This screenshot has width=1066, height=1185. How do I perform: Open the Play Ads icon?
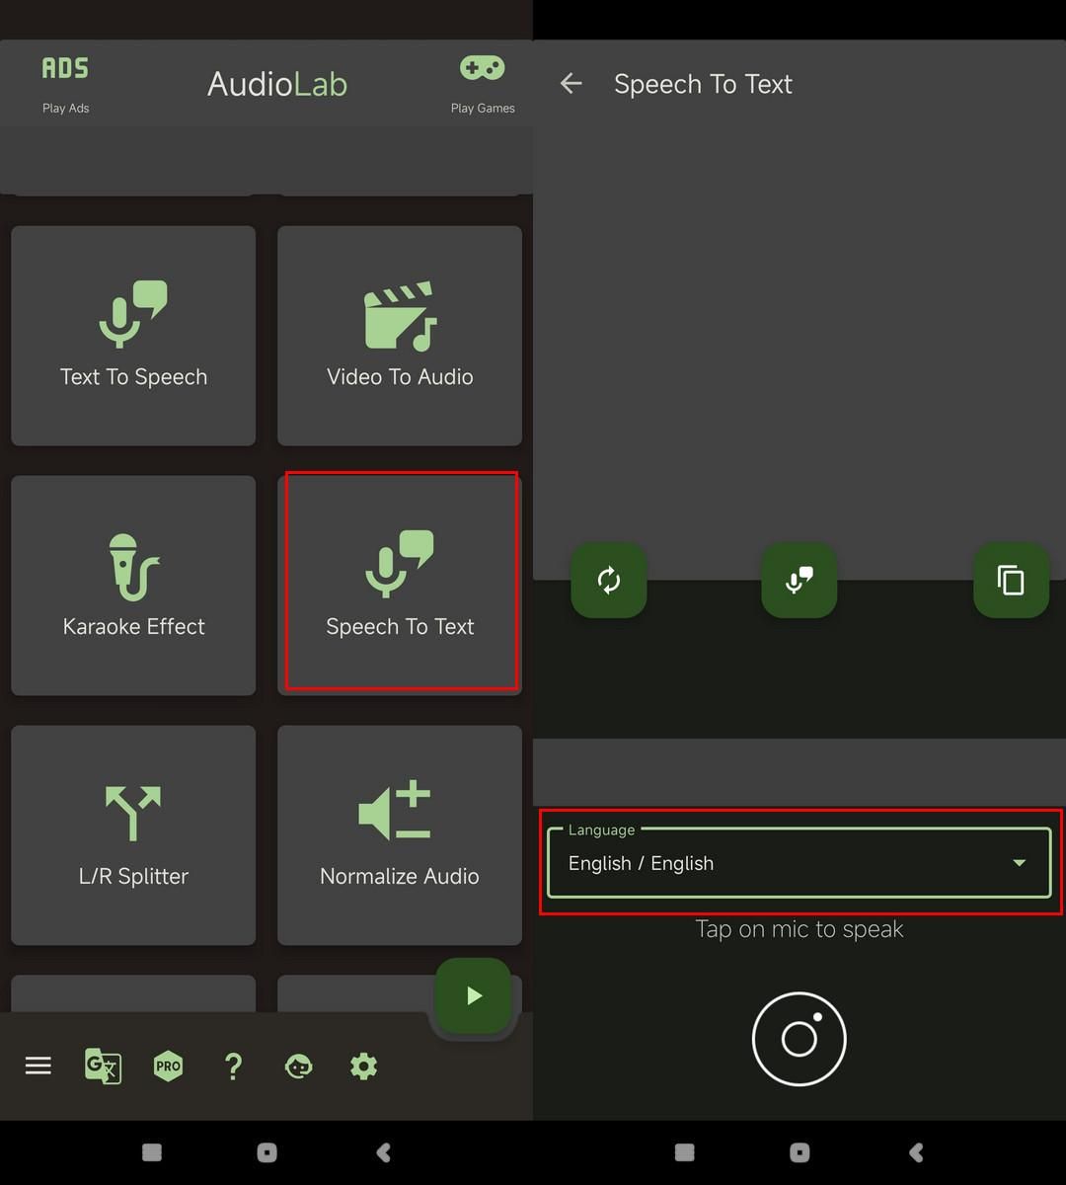click(x=65, y=68)
